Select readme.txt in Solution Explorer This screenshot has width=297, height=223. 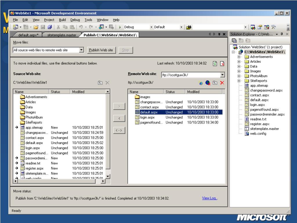point(258,119)
